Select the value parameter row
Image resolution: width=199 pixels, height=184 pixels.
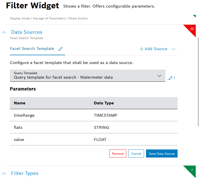pyautogui.click(x=94, y=139)
